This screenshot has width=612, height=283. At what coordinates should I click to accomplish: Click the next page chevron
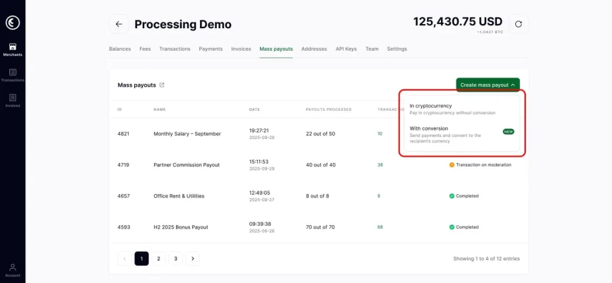pos(192,259)
